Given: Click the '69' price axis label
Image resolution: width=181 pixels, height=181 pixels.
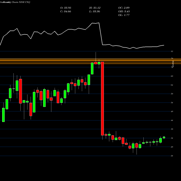Looking at the screenshot, I should [x=172, y=76].
